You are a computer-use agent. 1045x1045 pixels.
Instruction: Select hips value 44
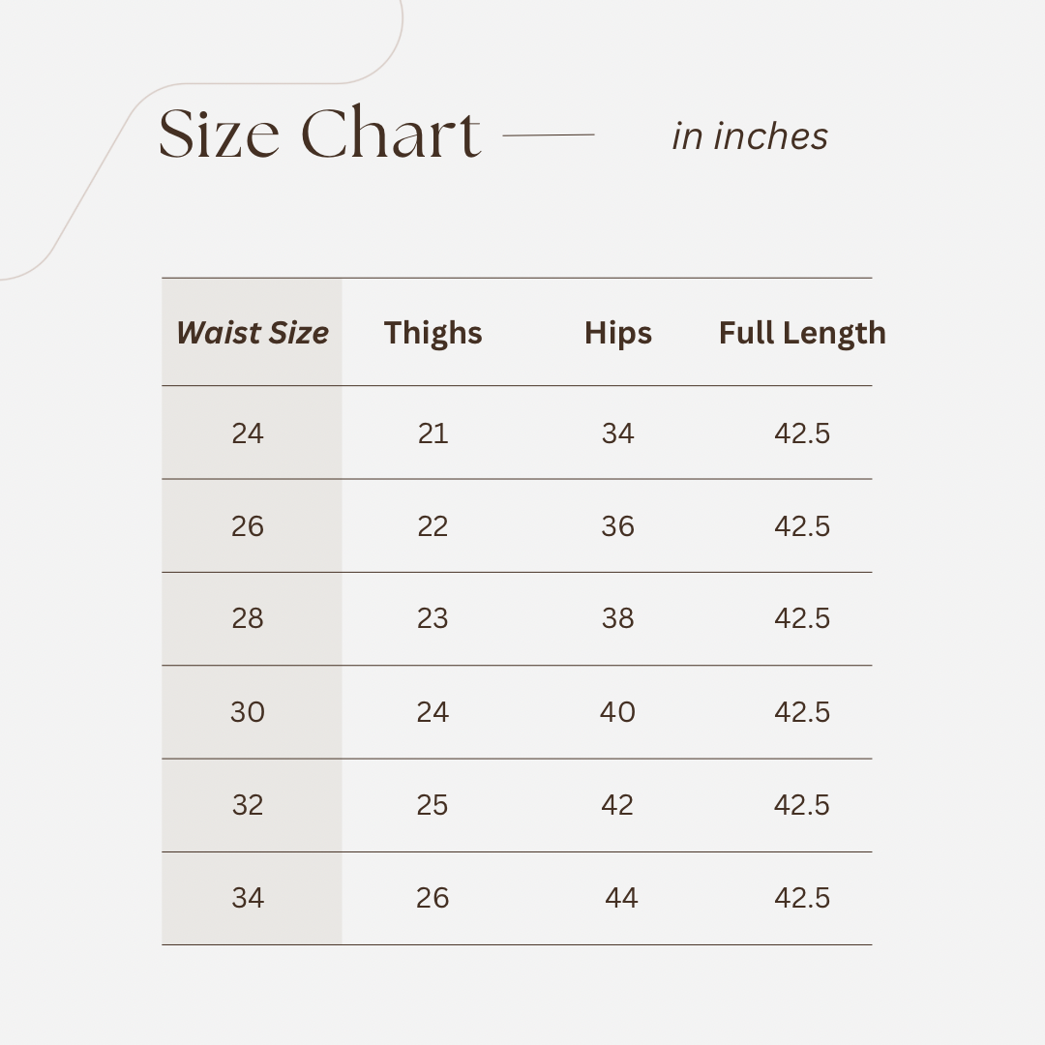coord(621,898)
